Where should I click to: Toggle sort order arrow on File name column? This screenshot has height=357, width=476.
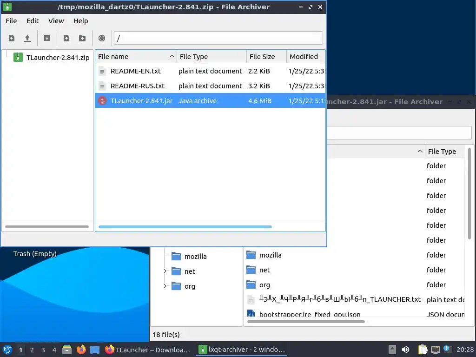tap(172, 56)
